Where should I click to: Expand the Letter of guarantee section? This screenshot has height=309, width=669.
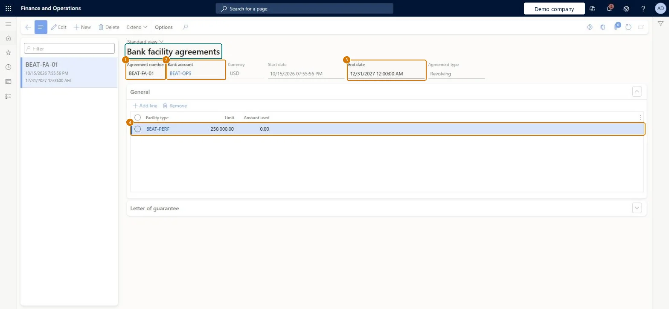tap(637, 208)
